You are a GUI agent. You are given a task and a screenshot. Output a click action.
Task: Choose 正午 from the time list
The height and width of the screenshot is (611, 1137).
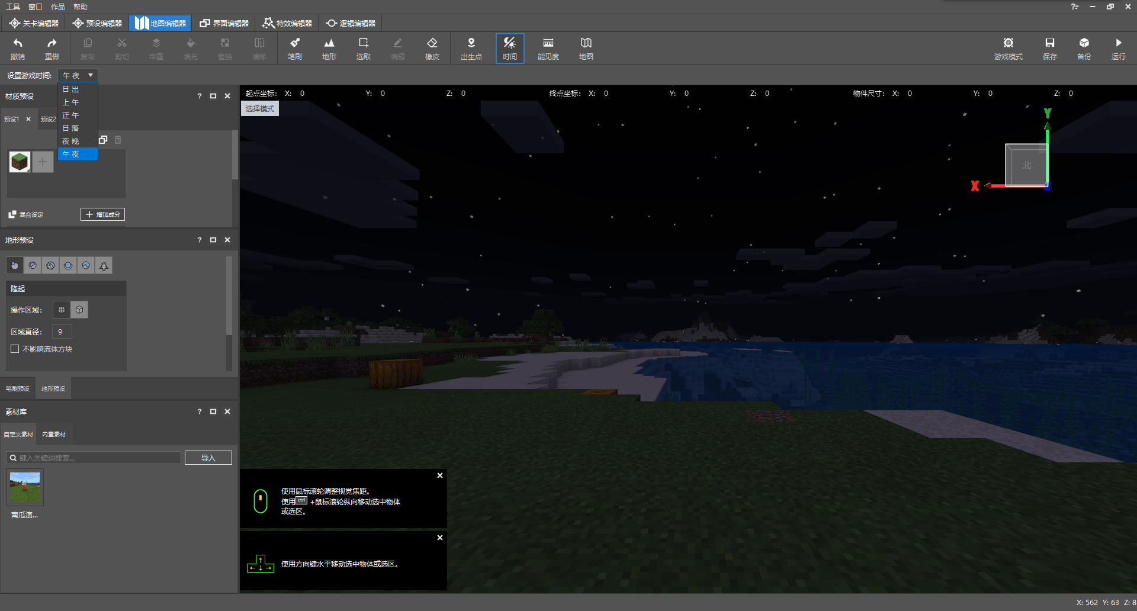coord(71,115)
